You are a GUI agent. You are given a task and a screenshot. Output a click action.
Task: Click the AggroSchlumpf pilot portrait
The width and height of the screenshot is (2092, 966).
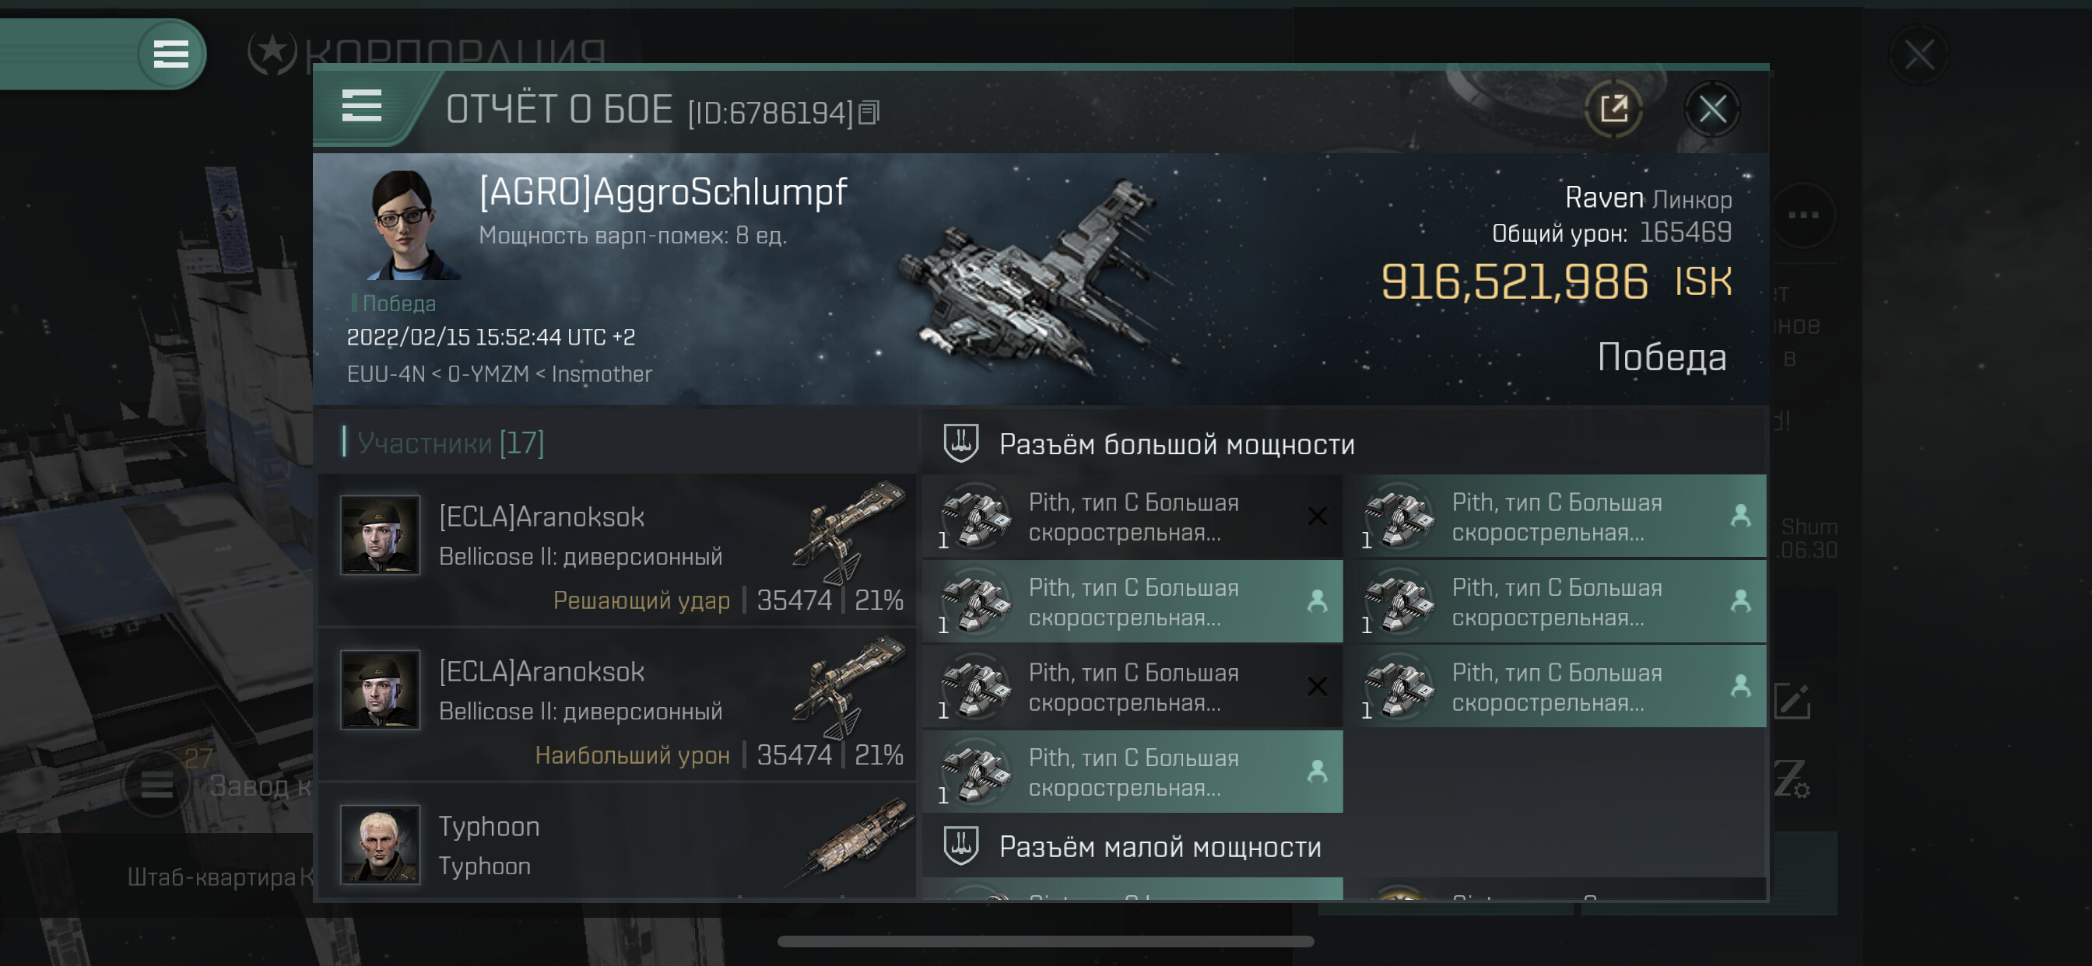pyautogui.click(x=408, y=225)
